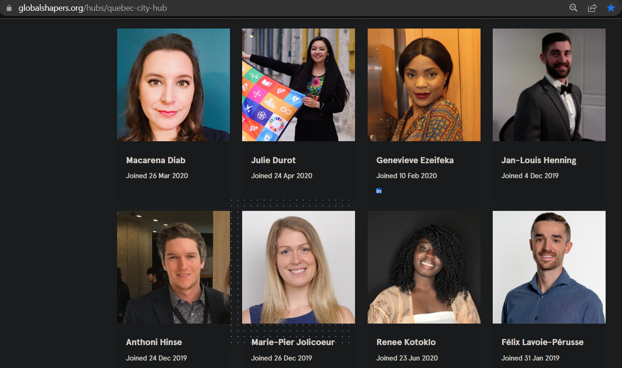Open Jan-Louis Henning's profile photo

coord(549,85)
